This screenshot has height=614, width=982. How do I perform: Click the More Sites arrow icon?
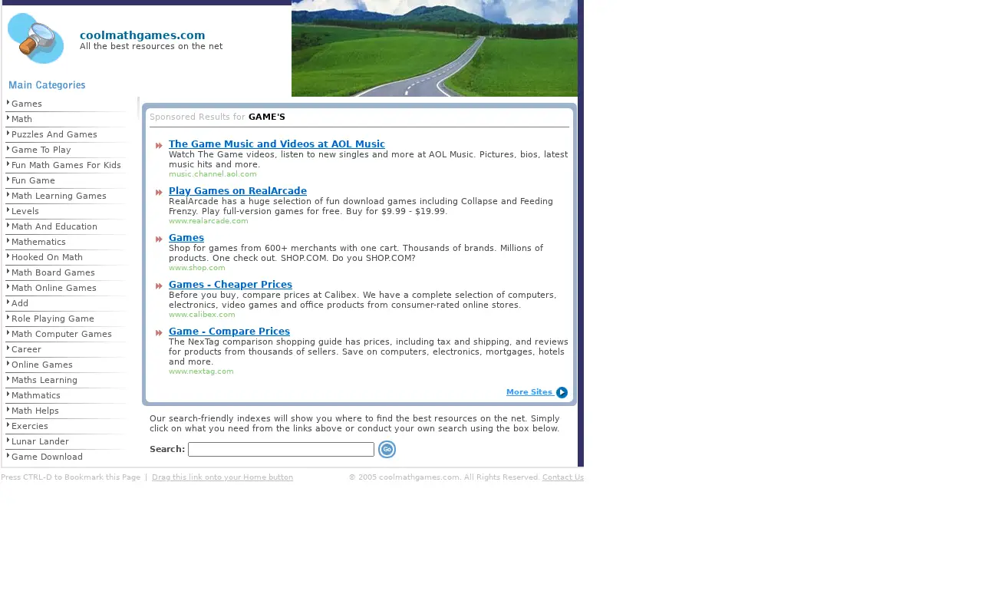point(562,393)
